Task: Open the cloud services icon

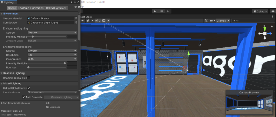Action: click(x=273, y=11)
